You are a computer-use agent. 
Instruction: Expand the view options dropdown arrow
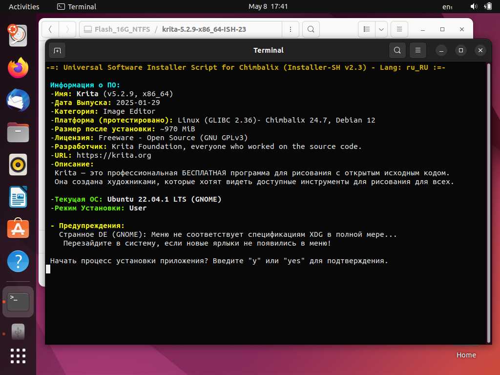click(381, 29)
